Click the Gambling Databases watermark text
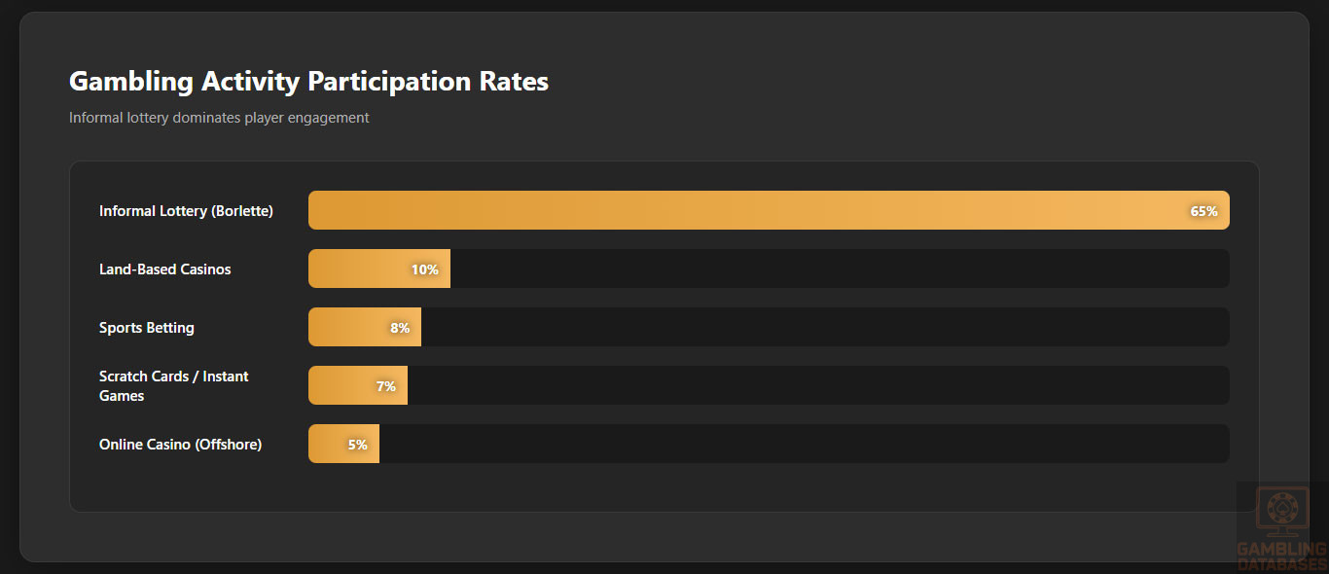Image resolution: width=1329 pixels, height=574 pixels. pyautogui.click(x=1281, y=556)
